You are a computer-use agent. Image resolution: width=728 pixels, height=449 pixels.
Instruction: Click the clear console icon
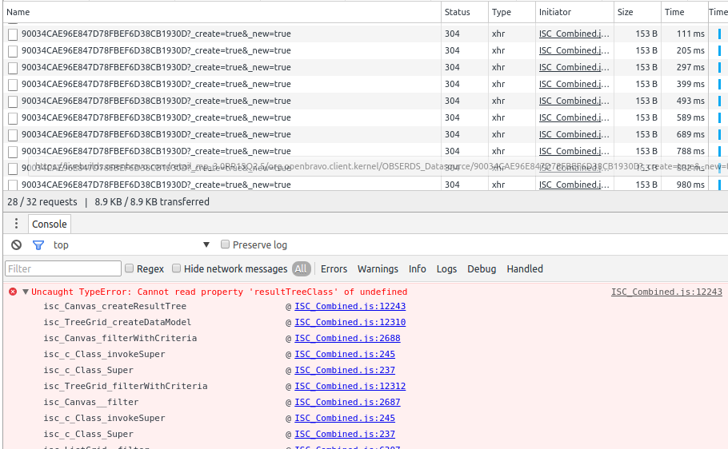(x=16, y=245)
